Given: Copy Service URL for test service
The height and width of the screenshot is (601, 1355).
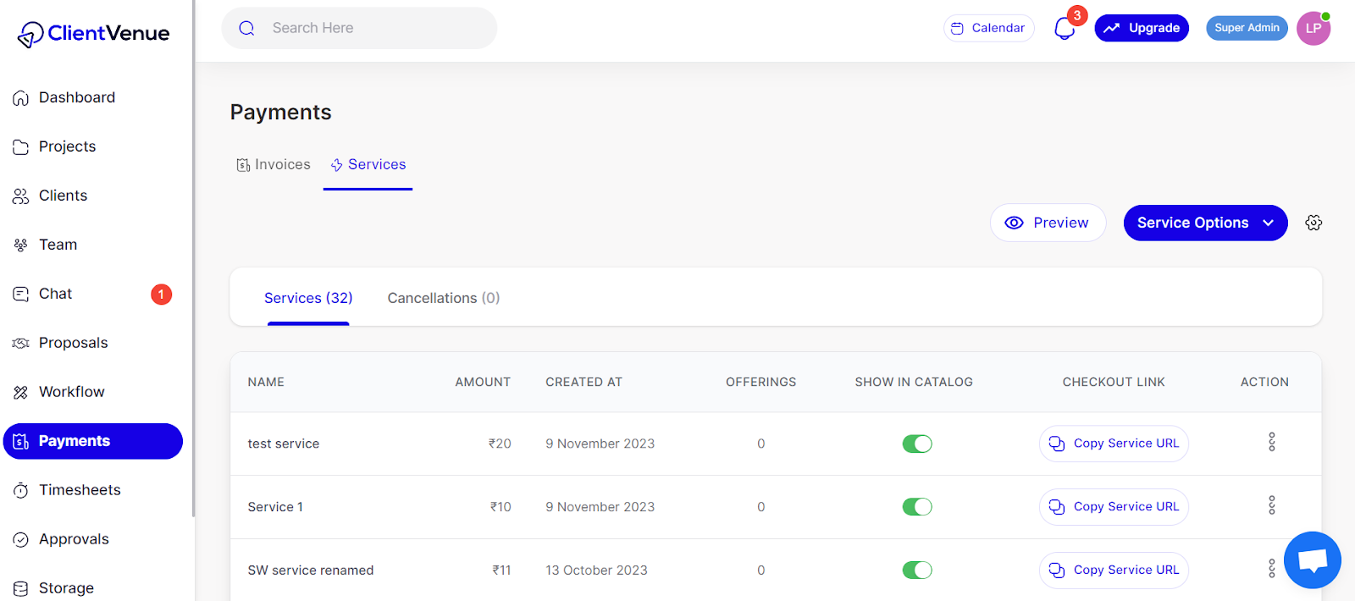Looking at the screenshot, I should click(1114, 444).
